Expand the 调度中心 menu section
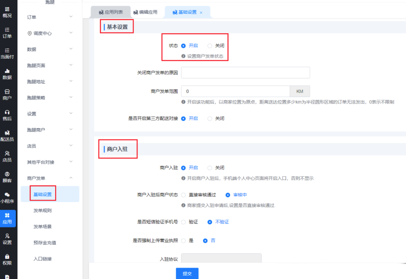Viewport: 406px width, 279px height. [x=50, y=33]
